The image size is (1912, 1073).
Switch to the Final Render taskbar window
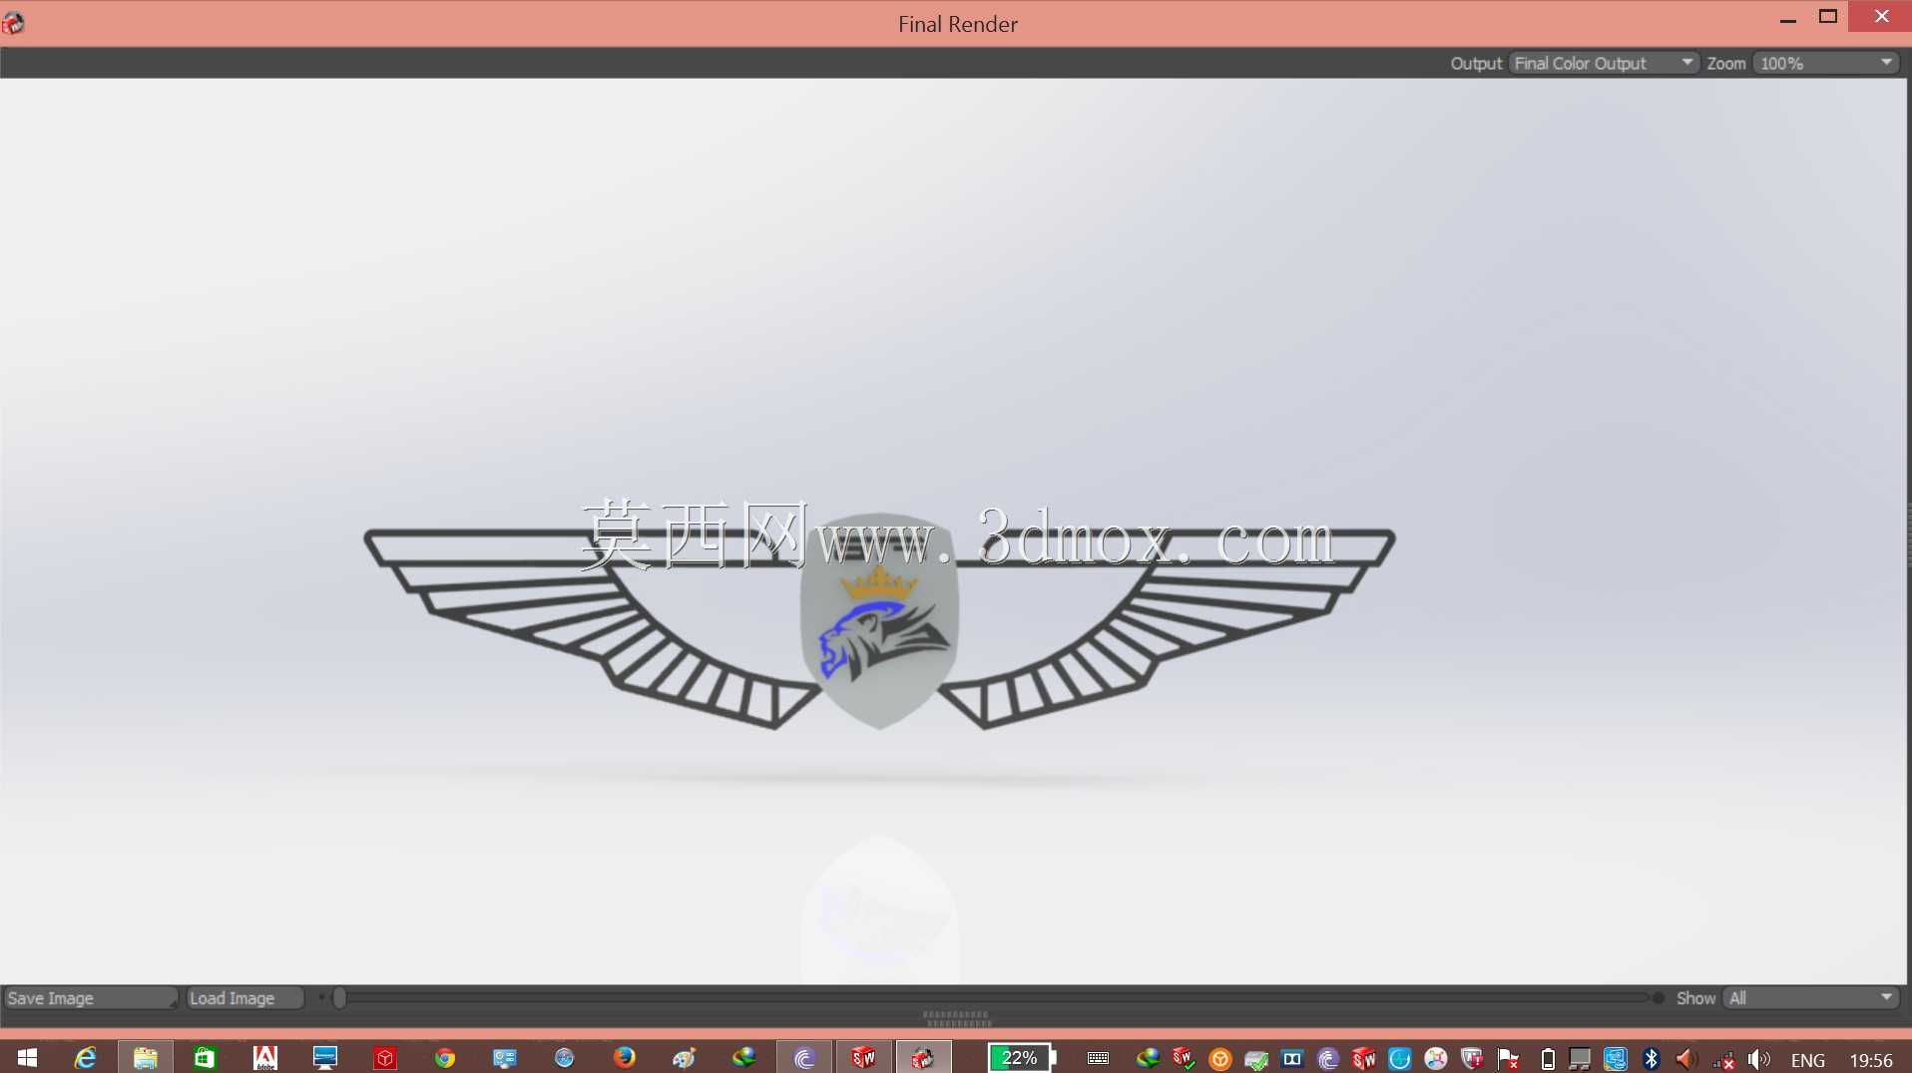(x=923, y=1058)
